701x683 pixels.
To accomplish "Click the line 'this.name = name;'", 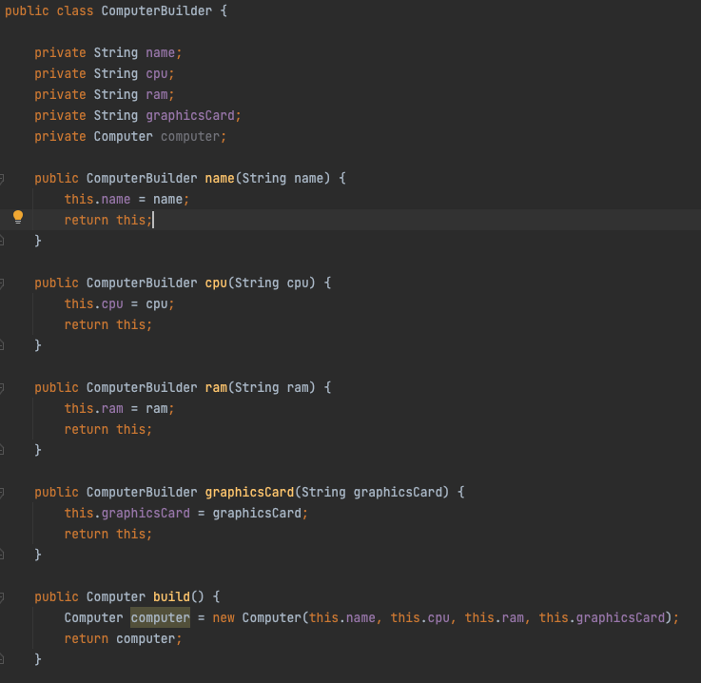I will pos(127,200).
